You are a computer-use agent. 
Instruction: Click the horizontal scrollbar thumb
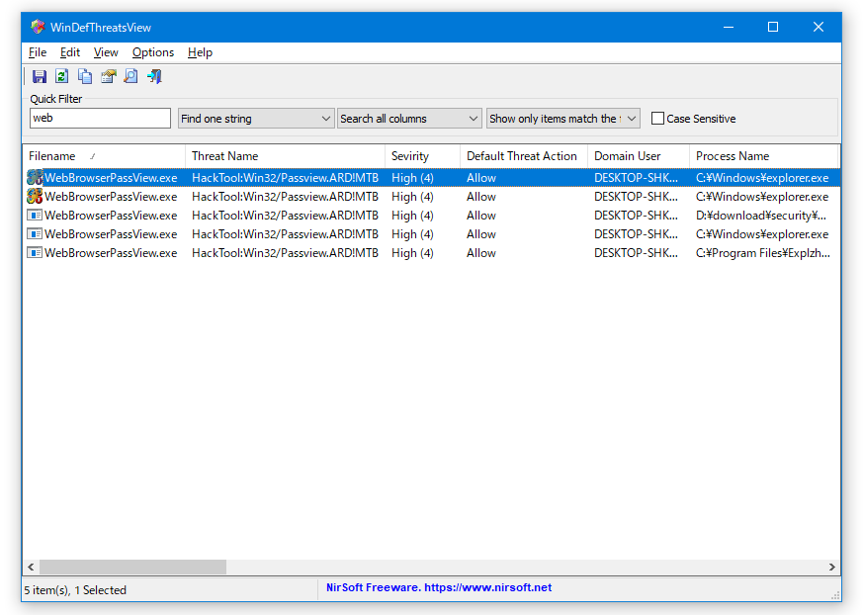click(132, 568)
